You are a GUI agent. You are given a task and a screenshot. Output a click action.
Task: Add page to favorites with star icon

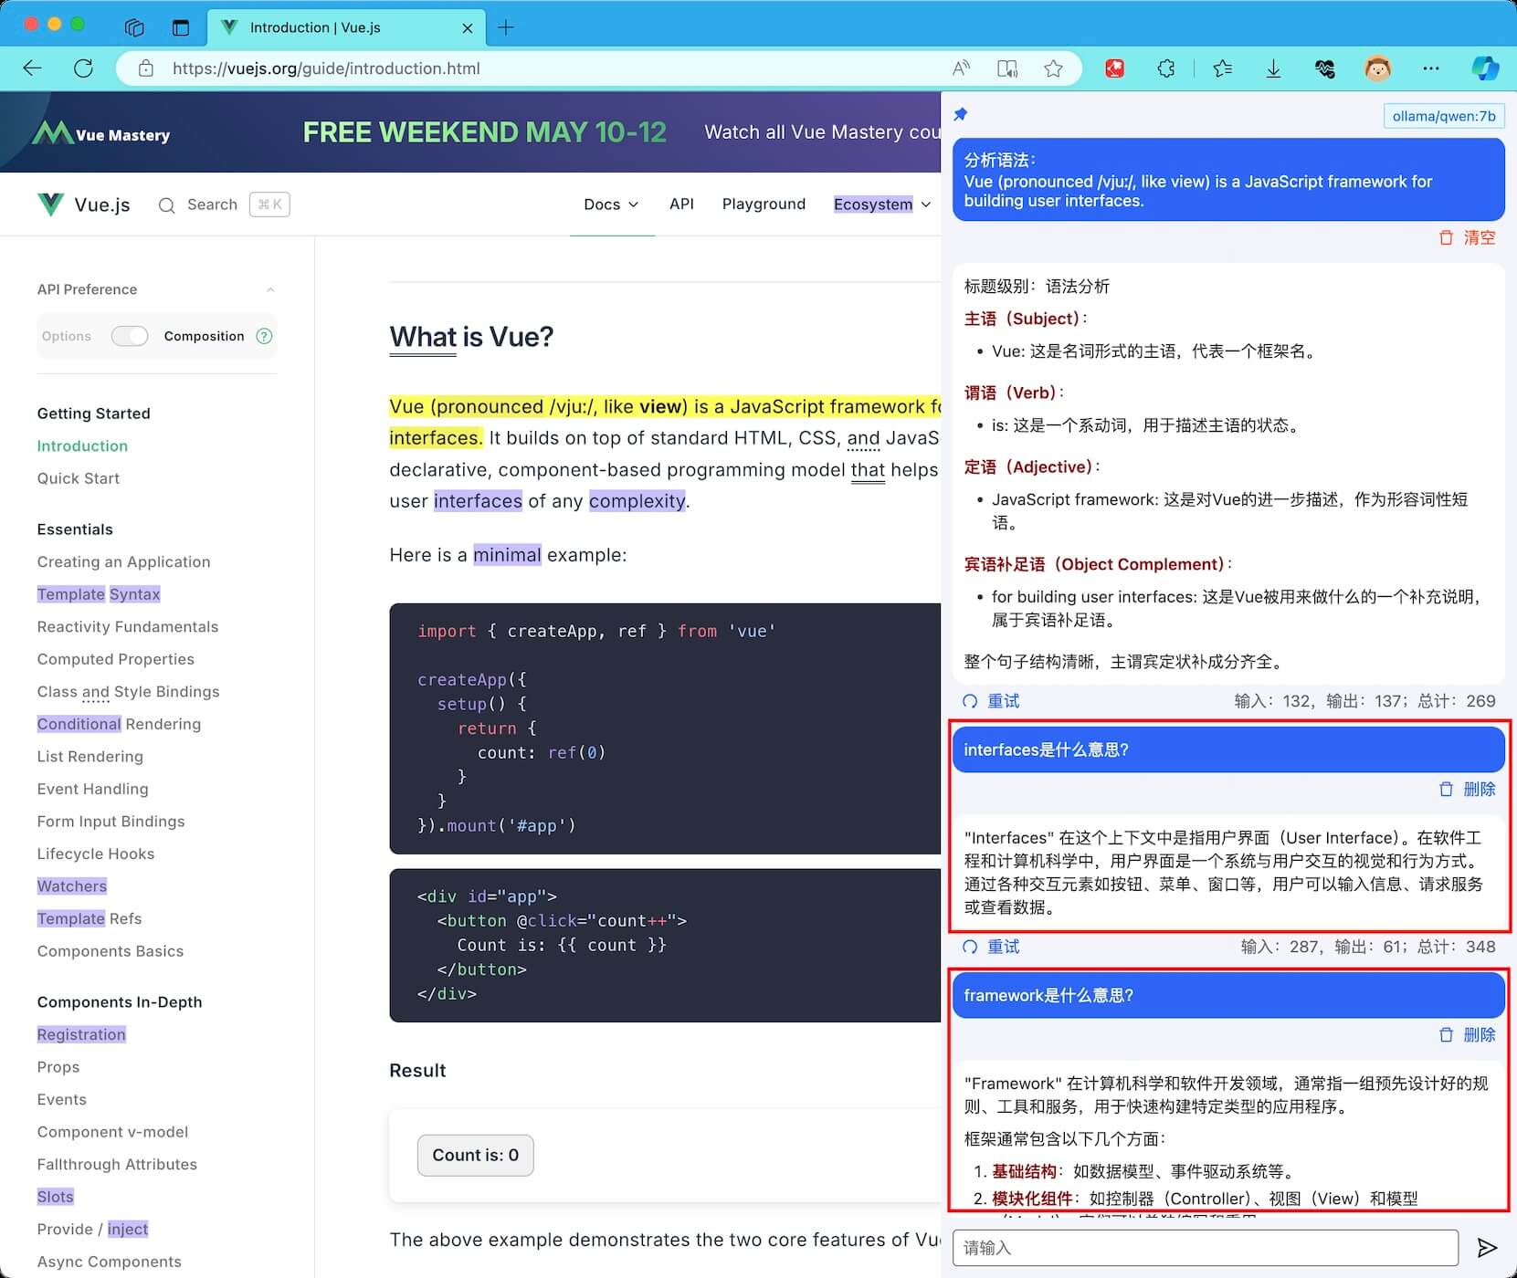[x=1053, y=68]
